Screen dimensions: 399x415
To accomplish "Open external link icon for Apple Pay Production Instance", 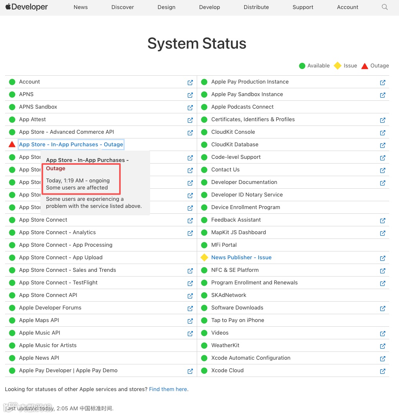I will coord(383,83).
